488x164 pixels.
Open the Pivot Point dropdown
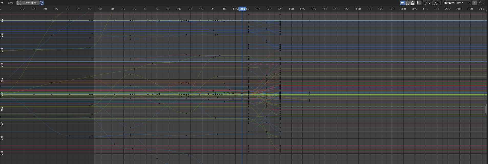tap(437, 3)
